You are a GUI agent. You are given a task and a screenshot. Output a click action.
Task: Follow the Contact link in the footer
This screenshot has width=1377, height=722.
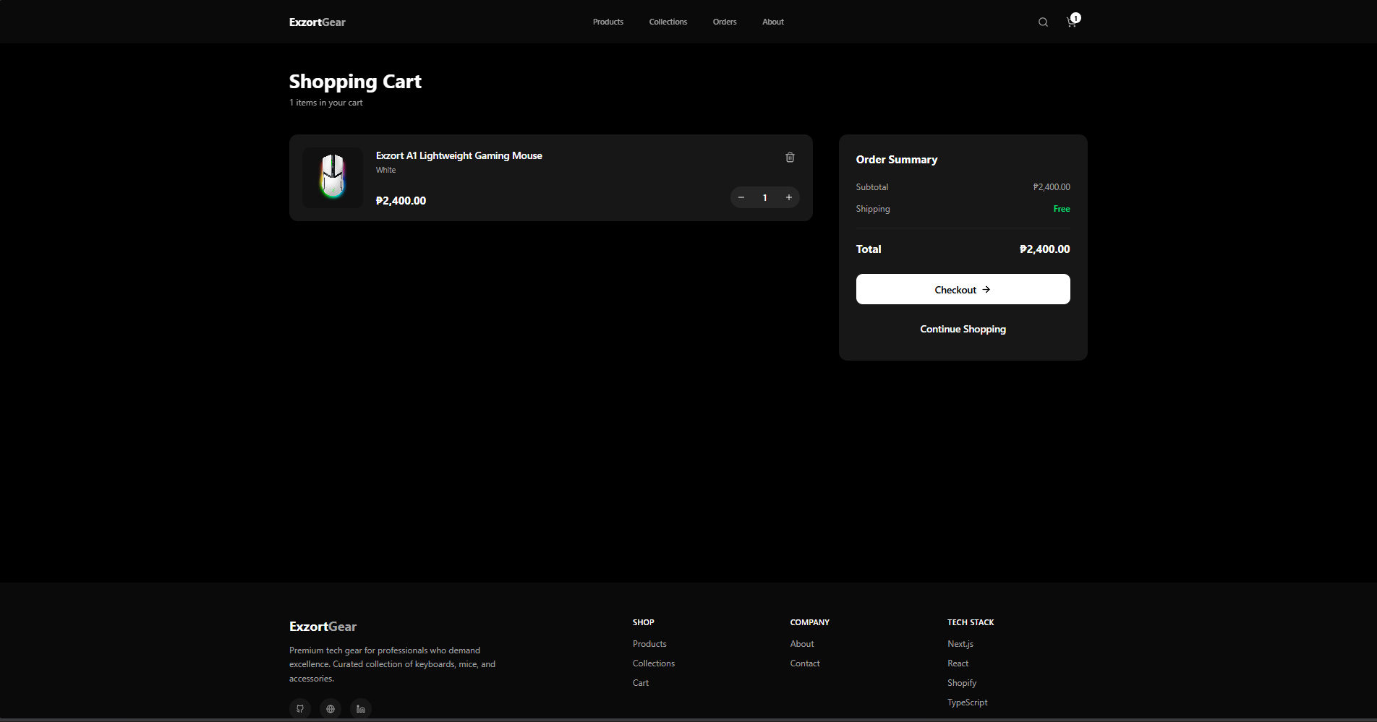point(804,663)
